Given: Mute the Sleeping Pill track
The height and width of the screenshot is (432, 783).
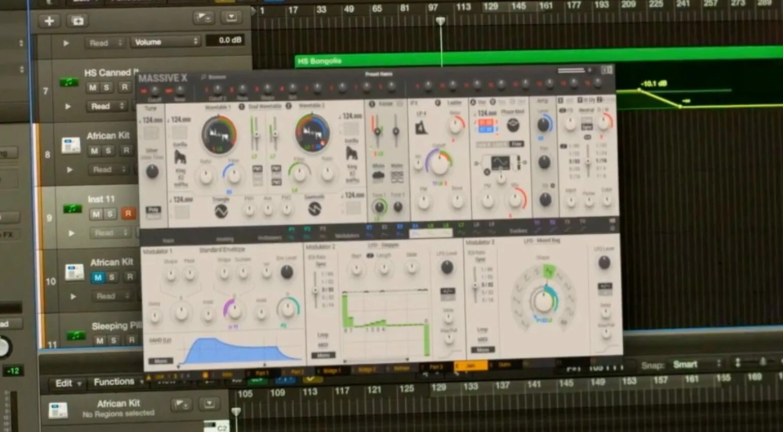Looking at the screenshot, I should pyautogui.click(x=100, y=341).
